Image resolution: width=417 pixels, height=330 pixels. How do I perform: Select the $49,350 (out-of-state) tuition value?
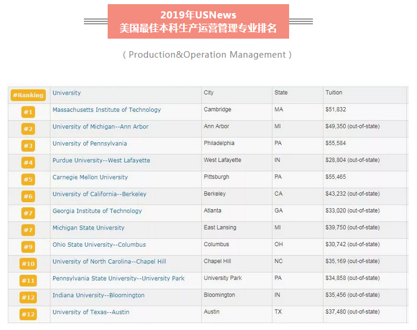point(353,126)
